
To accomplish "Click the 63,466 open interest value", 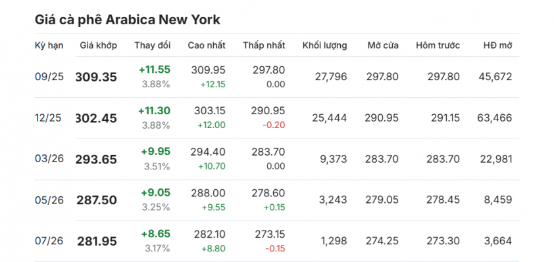I will click(494, 118).
